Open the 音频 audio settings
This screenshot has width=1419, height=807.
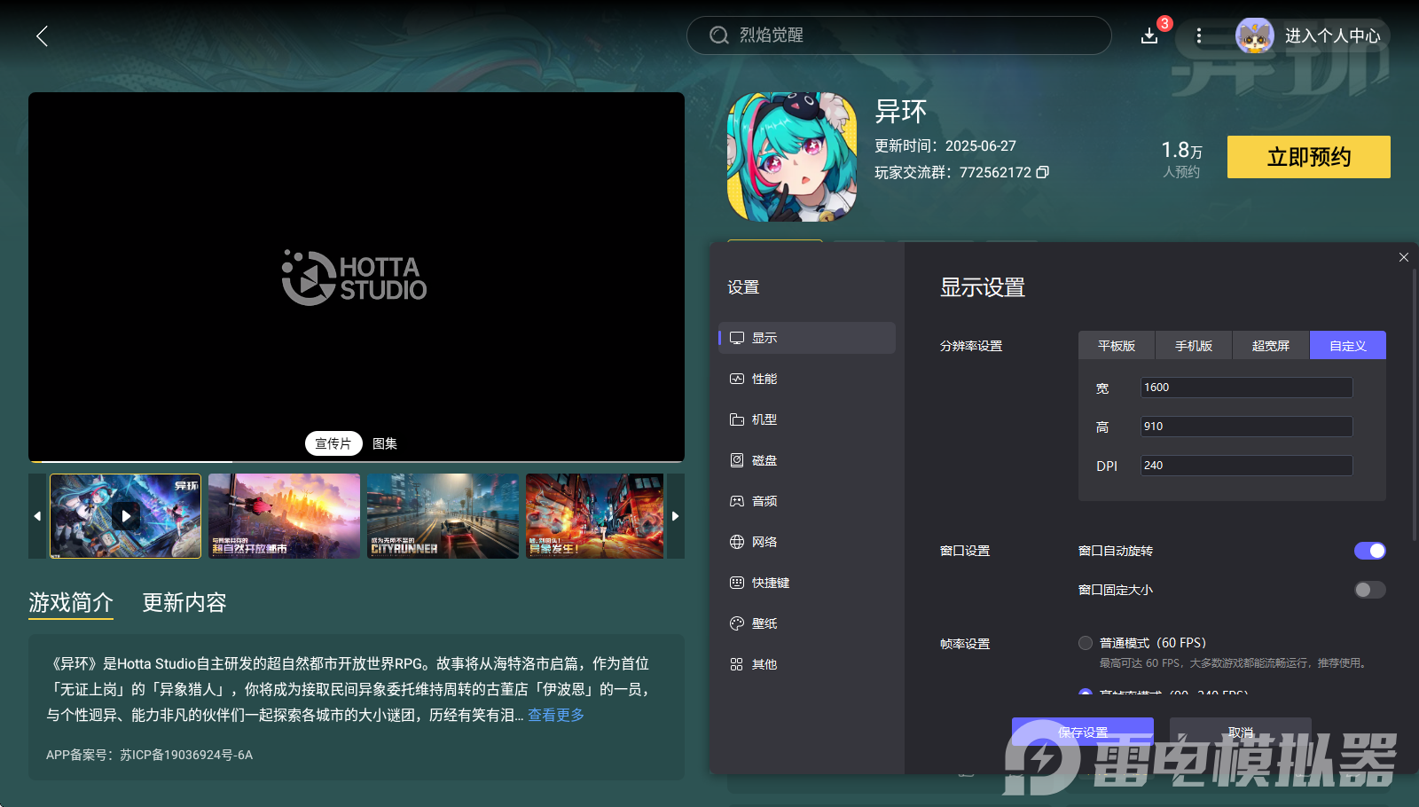(x=764, y=501)
